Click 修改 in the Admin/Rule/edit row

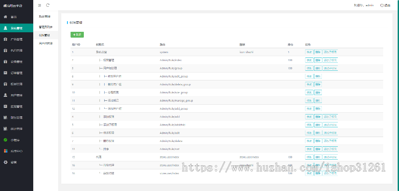coord(309,133)
